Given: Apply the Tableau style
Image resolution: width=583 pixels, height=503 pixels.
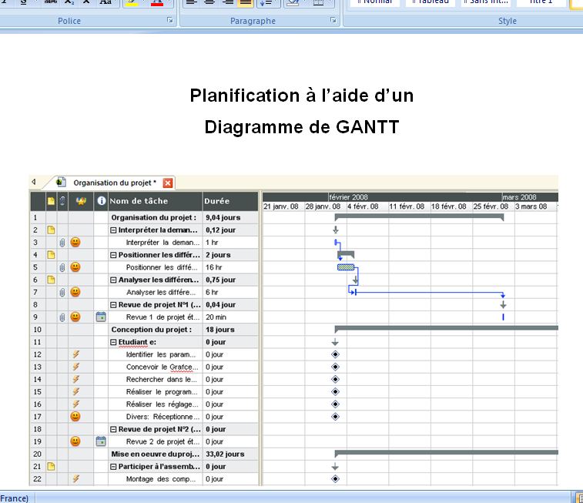Looking at the screenshot, I should click(x=431, y=3).
